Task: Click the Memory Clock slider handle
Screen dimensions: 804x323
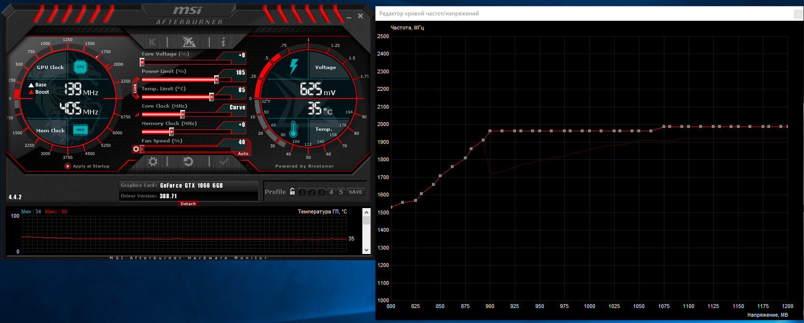Action: (x=172, y=132)
